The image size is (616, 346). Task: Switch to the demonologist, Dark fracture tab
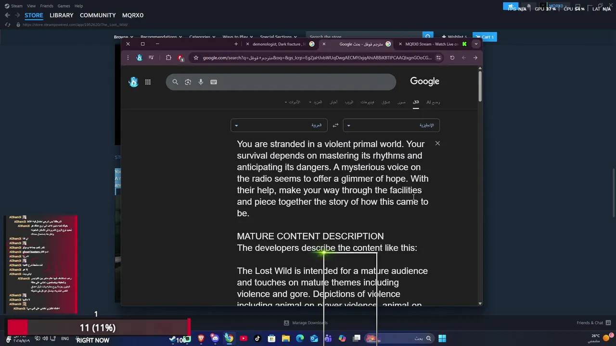[x=280, y=44]
